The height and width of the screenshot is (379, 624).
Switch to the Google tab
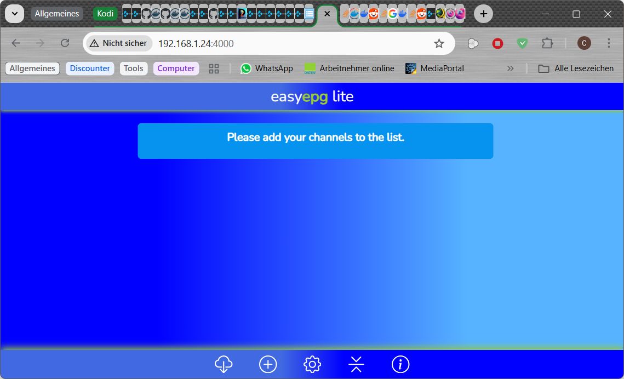tap(392, 14)
